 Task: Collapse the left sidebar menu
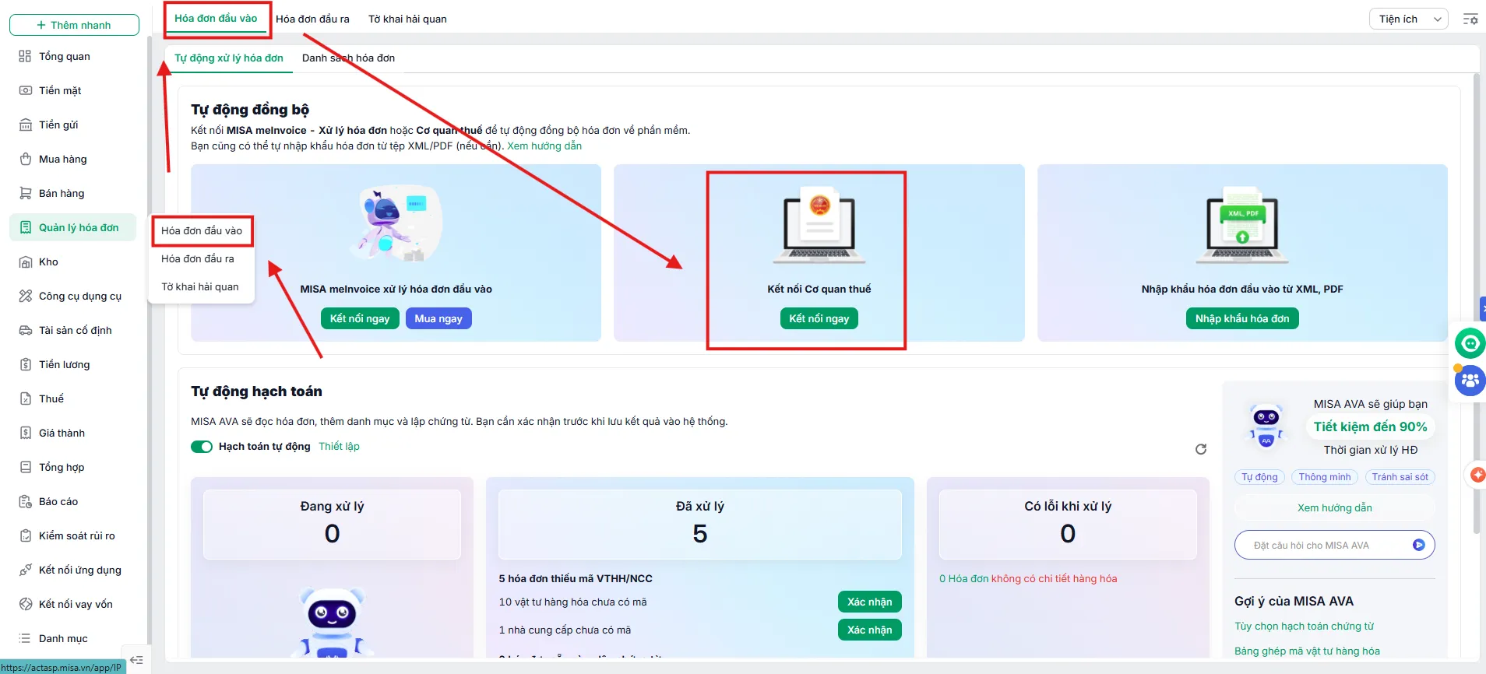click(136, 660)
